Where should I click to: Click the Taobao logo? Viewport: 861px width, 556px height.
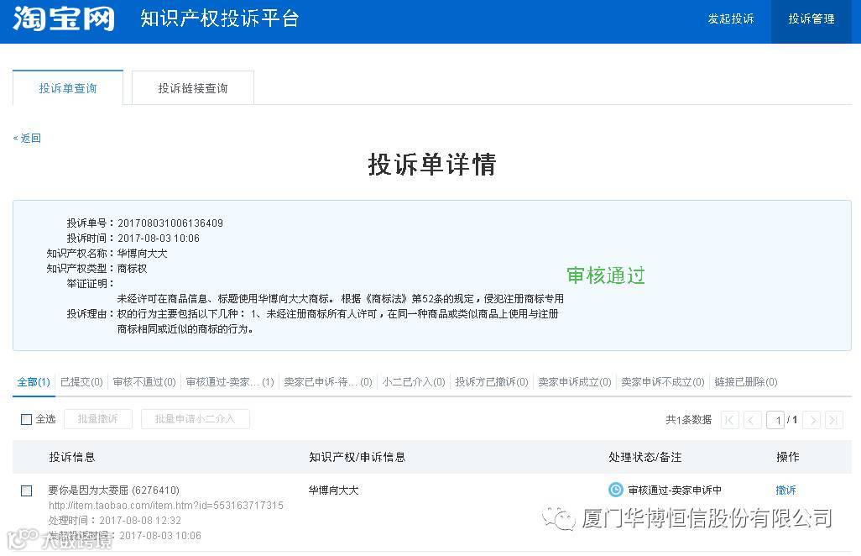coord(64,18)
